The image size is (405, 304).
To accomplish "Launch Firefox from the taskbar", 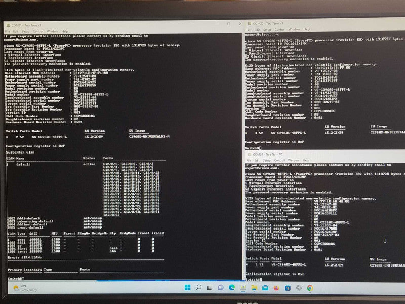I will pyautogui.click(x=276, y=288).
